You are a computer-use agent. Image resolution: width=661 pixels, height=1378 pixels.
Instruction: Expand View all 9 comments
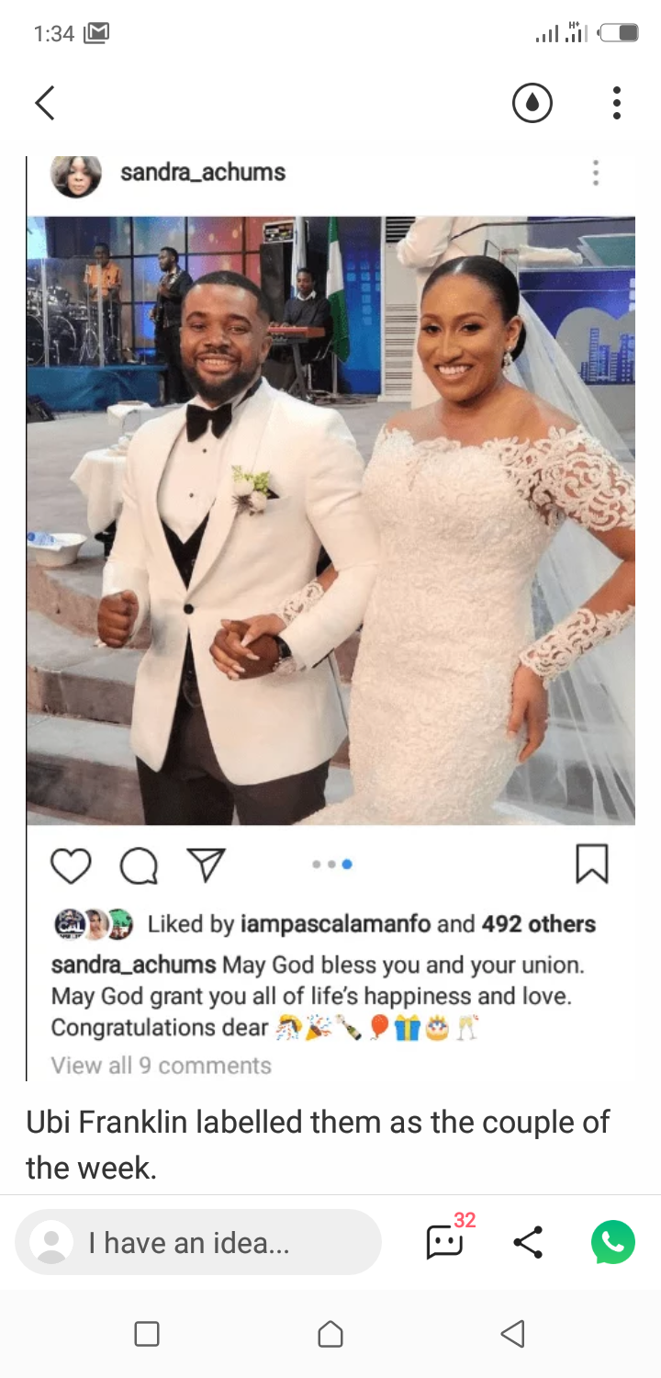coord(162,1066)
